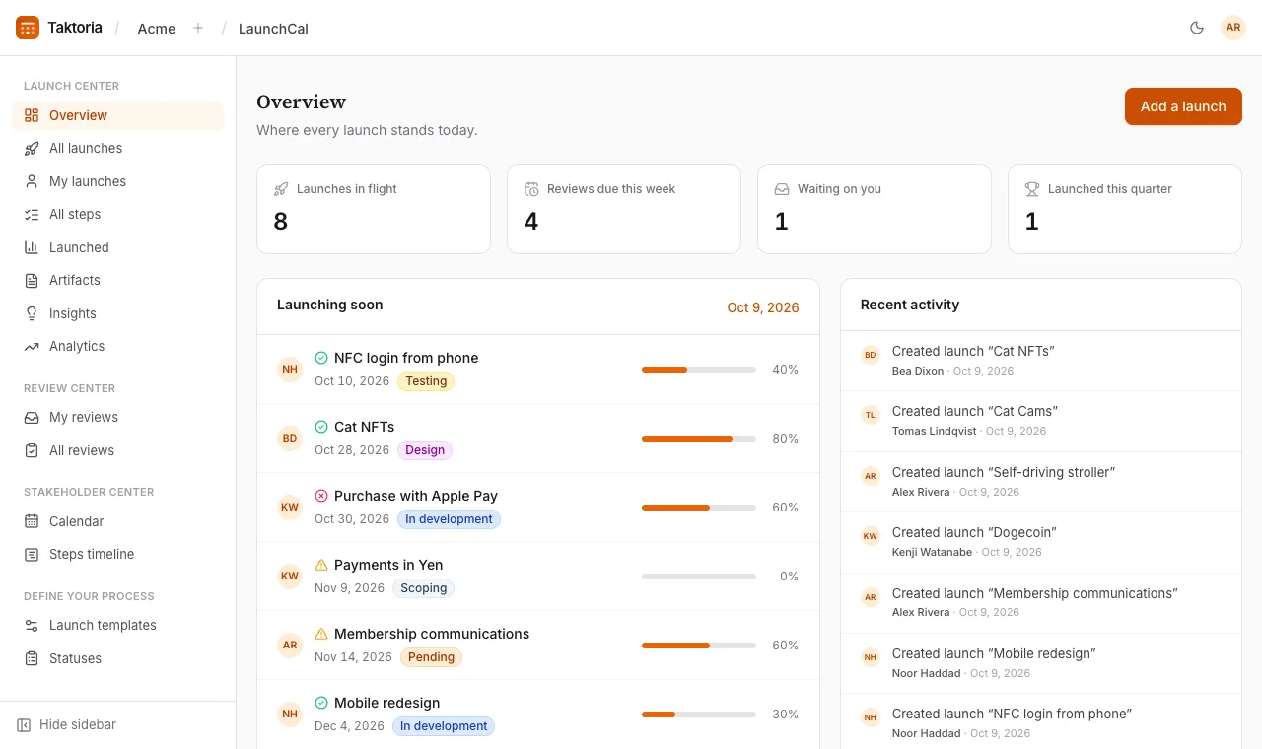Open the LaunchCal breadcrumb
Image resolution: width=1262 pixels, height=749 pixels.
pyautogui.click(x=273, y=28)
